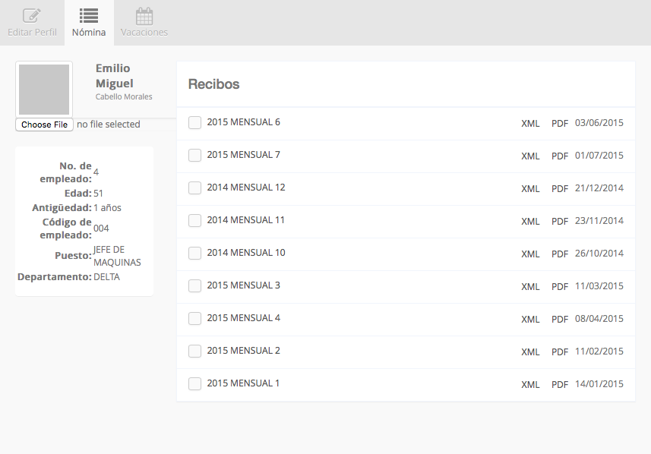The height and width of the screenshot is (454, 651).
Task: Open the 2015 MENSUAL 2 receipt row
Action: [406, 352]
